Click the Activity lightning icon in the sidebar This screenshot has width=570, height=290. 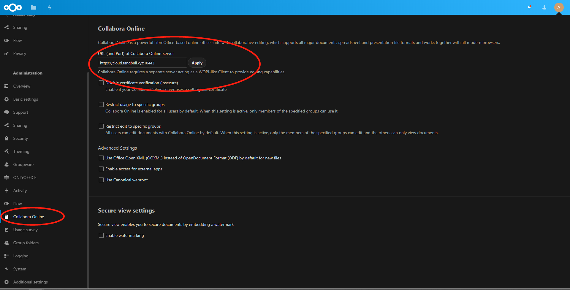tap(7, 191)
